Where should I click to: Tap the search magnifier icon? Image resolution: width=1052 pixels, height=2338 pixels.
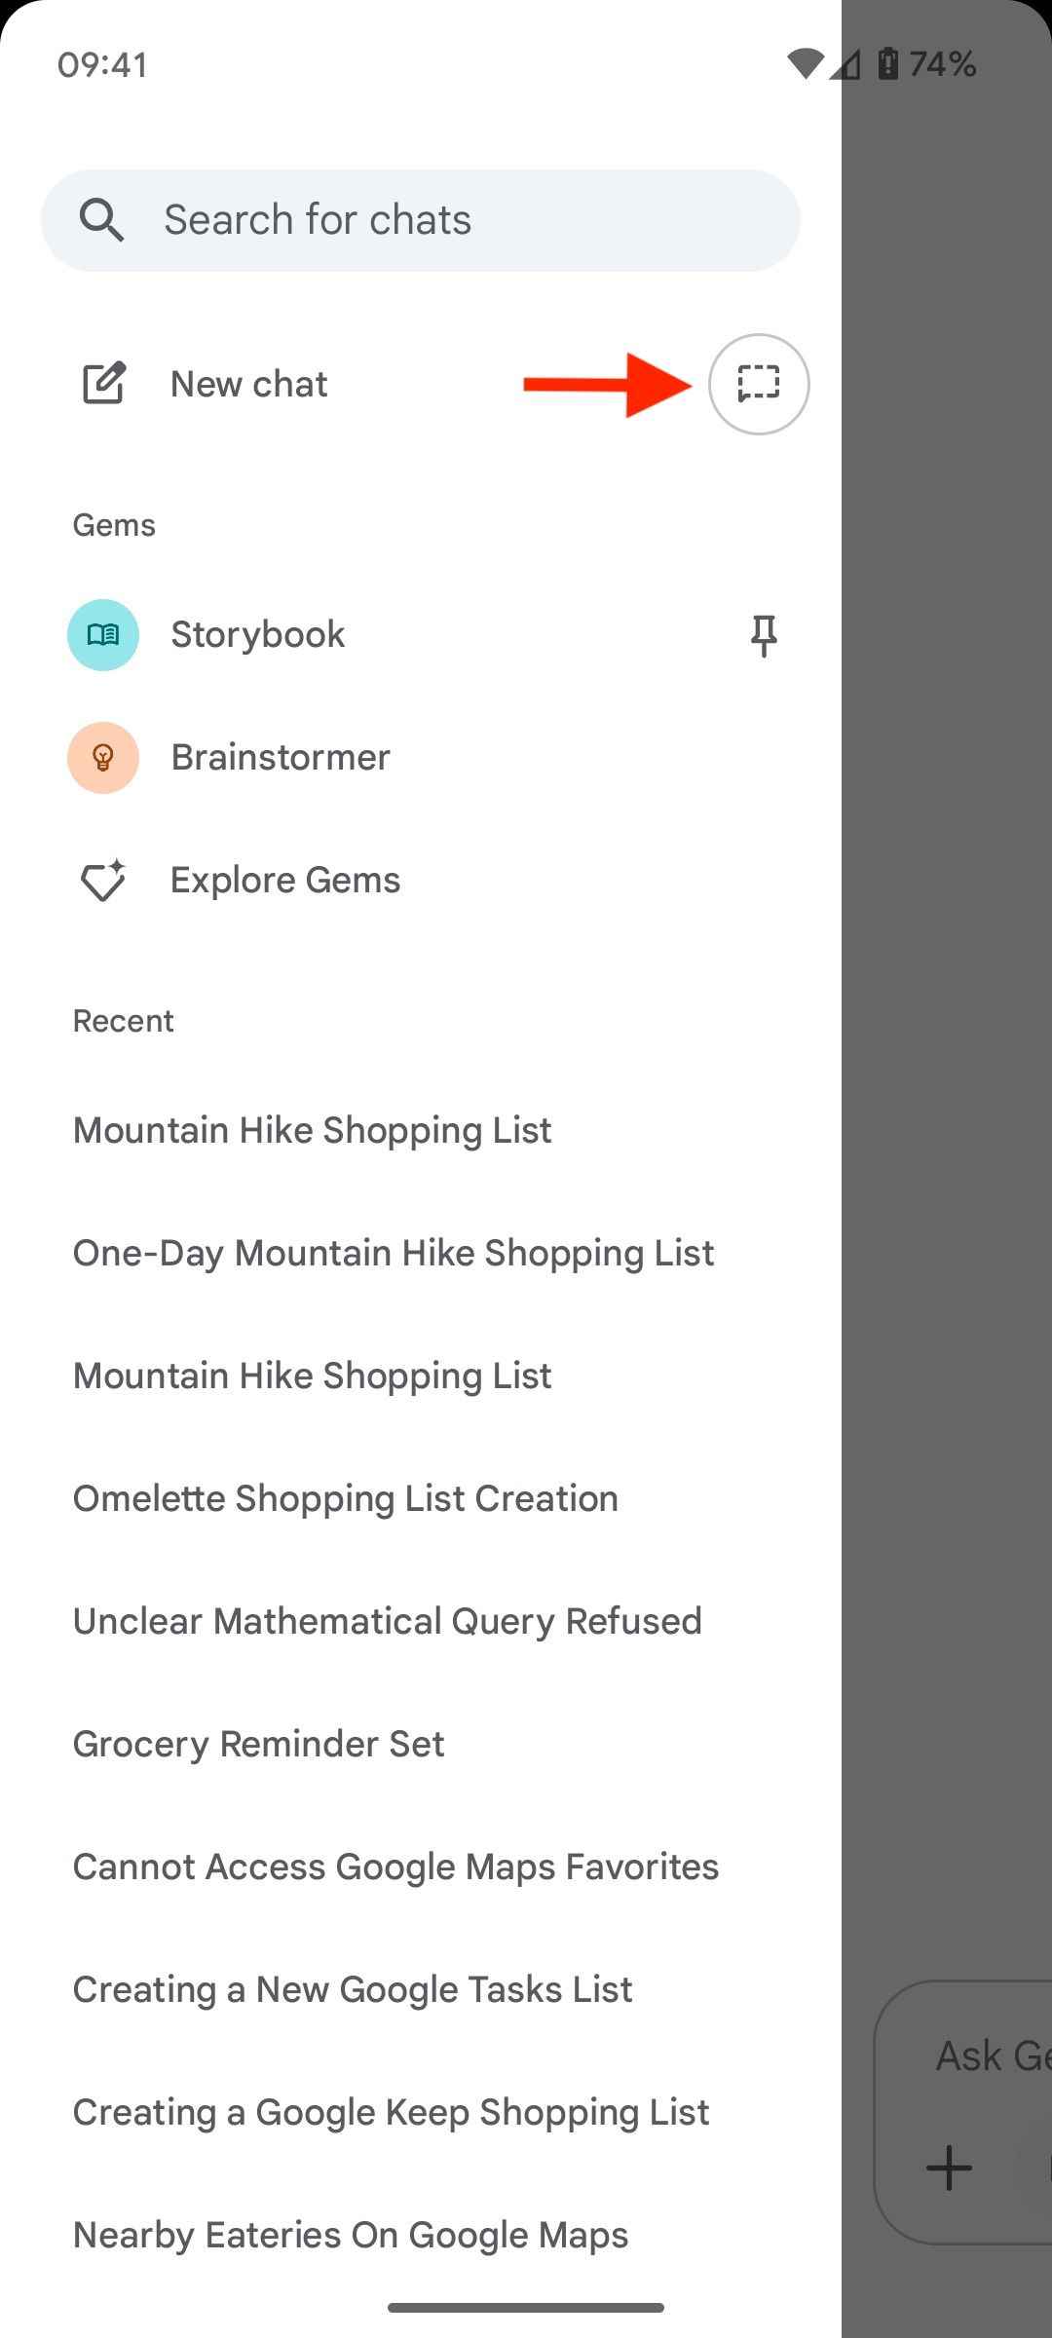pyautogui.click(x=101, y=220)
